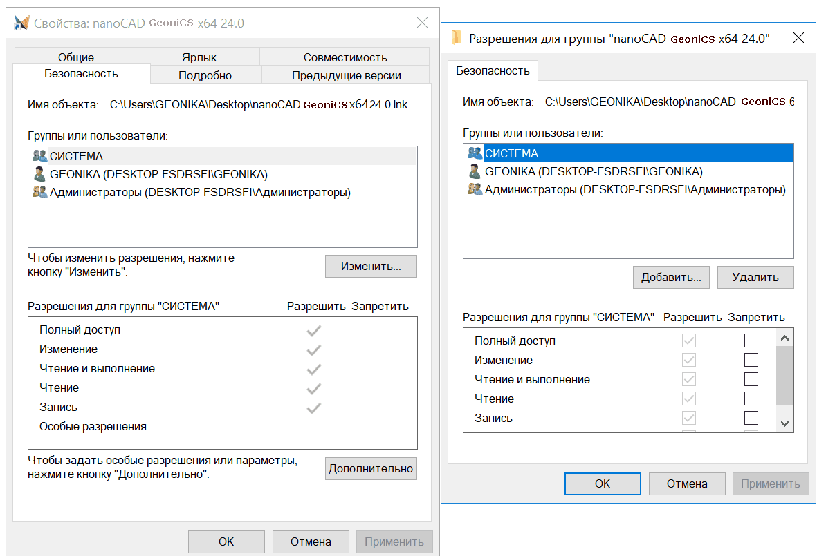Check Запретить box for Запись
This screenshot has height=556, width=817.
pyautogui.click(x=751, y=418)
